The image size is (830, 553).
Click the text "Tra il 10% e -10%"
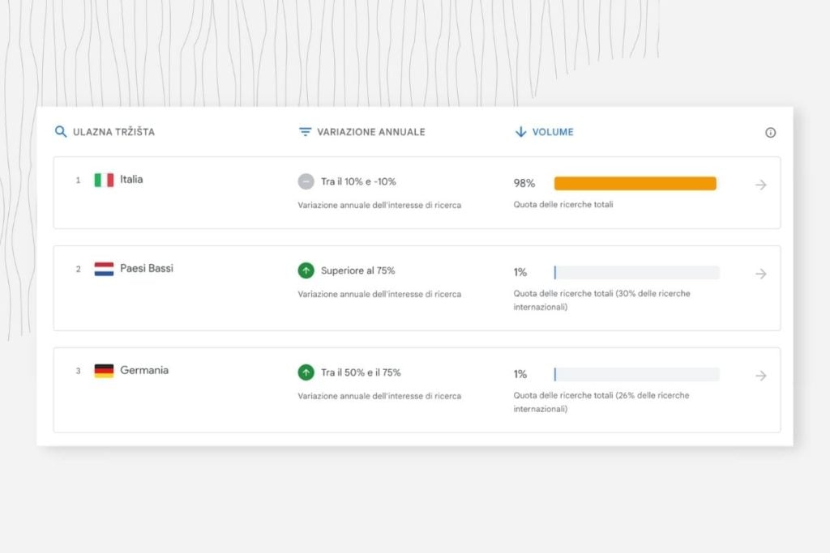[358, 181]
